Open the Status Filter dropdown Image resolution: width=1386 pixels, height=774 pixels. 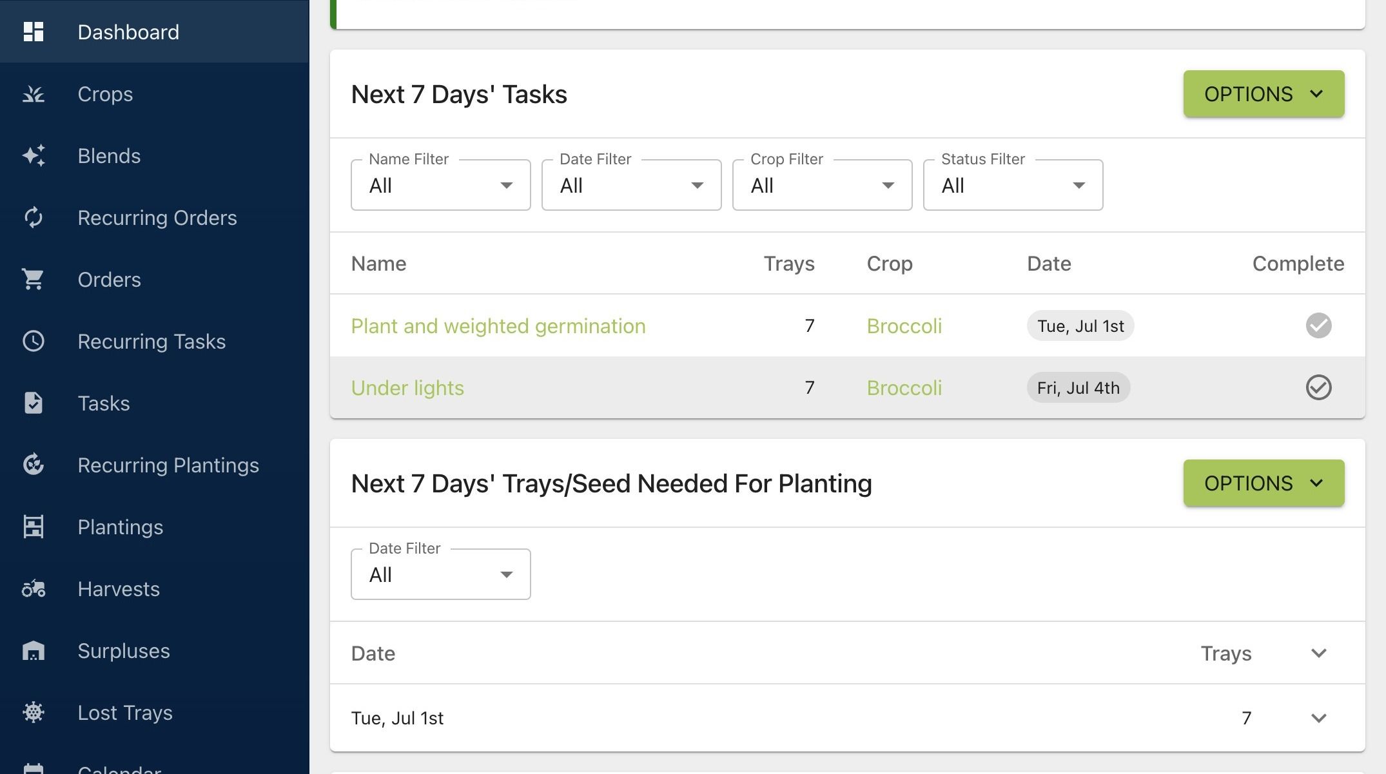1013,185
